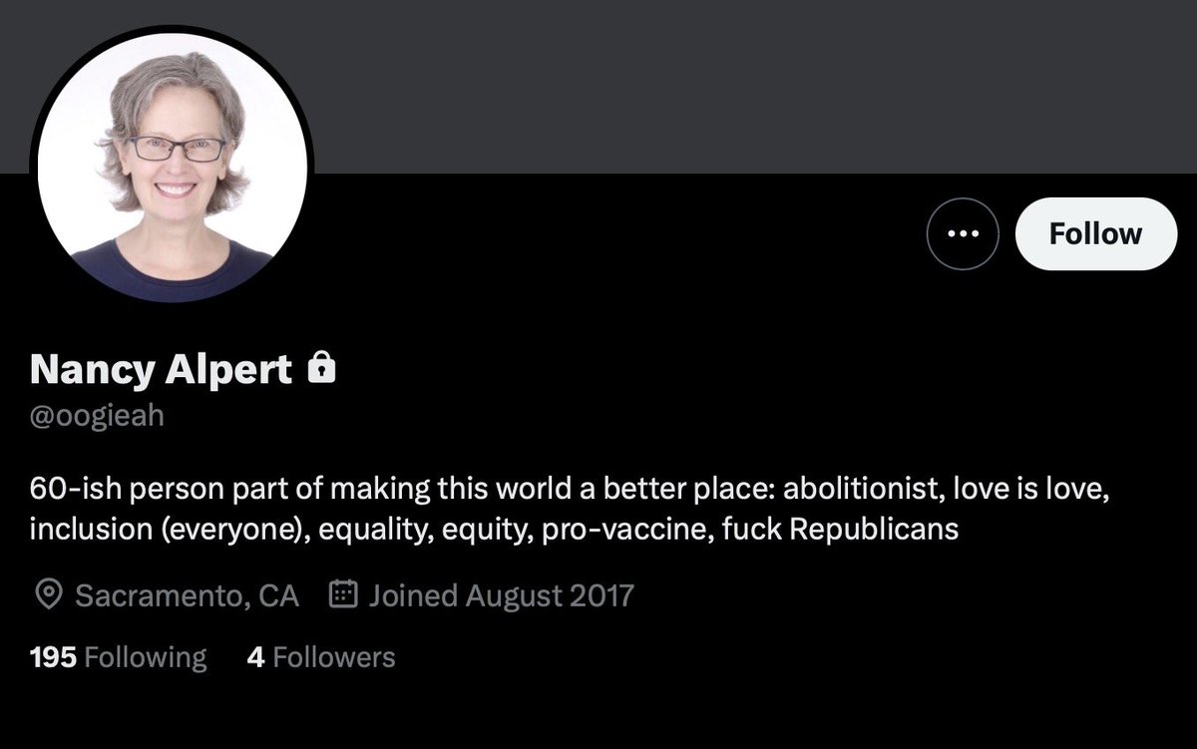Viewport: 1197px width, 749px height.
Task: Click the gray header banner area
Action: [x=698, y=85]
